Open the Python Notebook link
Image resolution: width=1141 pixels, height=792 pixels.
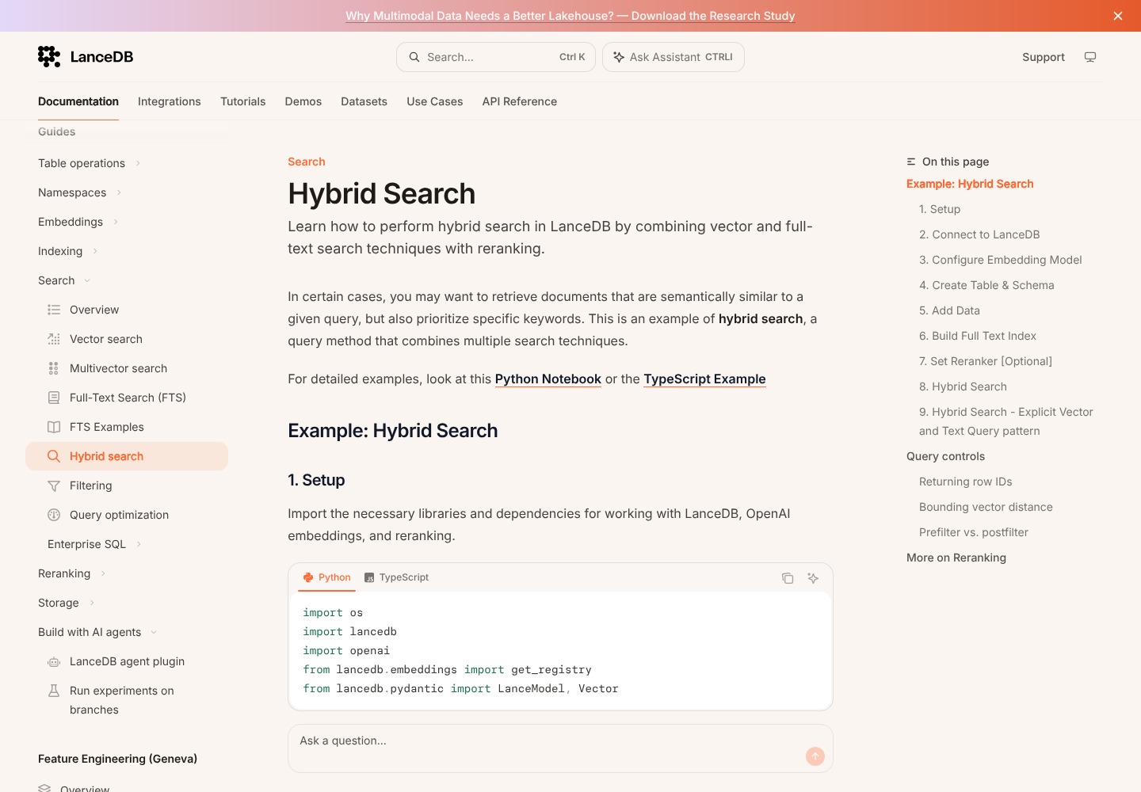548,379
